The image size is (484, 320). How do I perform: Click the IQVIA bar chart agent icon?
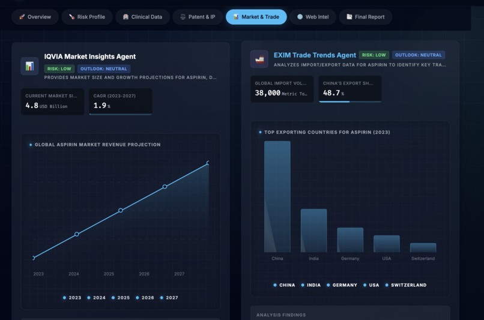pos(29,66)
